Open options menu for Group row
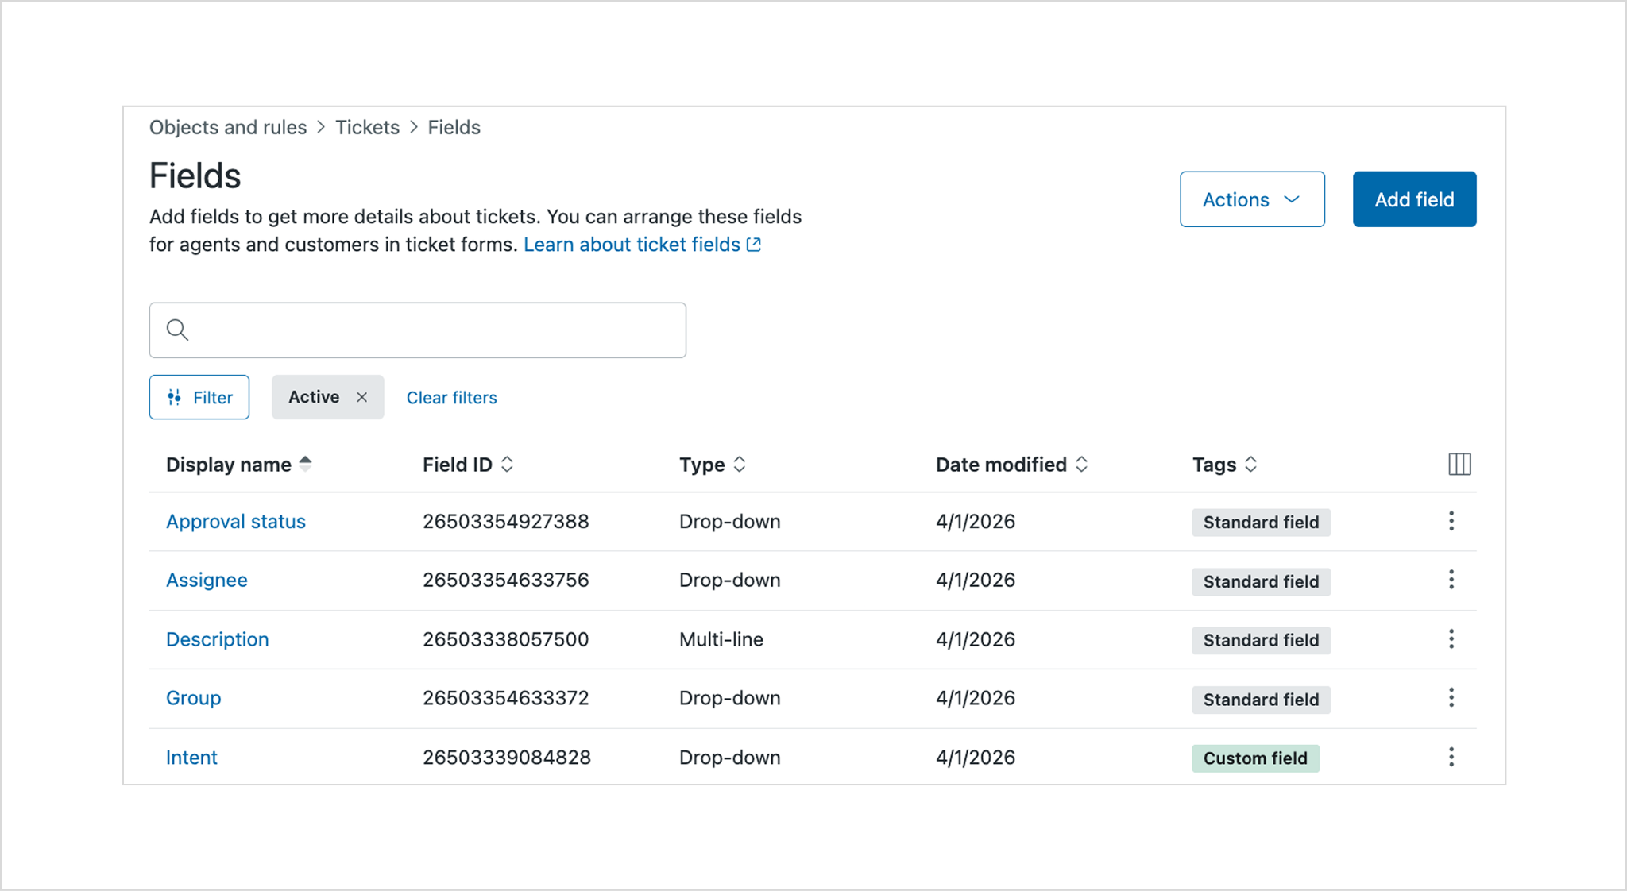 pyautogui.click(x=1451, y=698)
